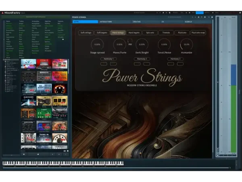Click the first button in the browser bottom toolbar
The height and width of the screenshot is (182, 242).
pos(24,154)
